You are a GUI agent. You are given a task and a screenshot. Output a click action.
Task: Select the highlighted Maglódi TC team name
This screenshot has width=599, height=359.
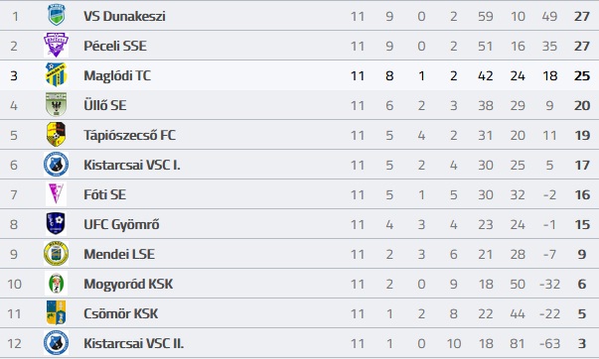click(117, 75)
